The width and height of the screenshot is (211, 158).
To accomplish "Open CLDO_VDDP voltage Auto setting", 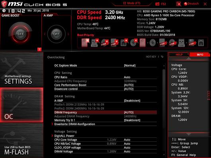I will (x=105, y=148).
